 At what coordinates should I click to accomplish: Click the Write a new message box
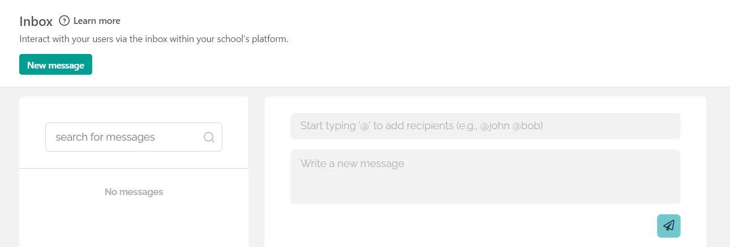[x=485, y=176]
